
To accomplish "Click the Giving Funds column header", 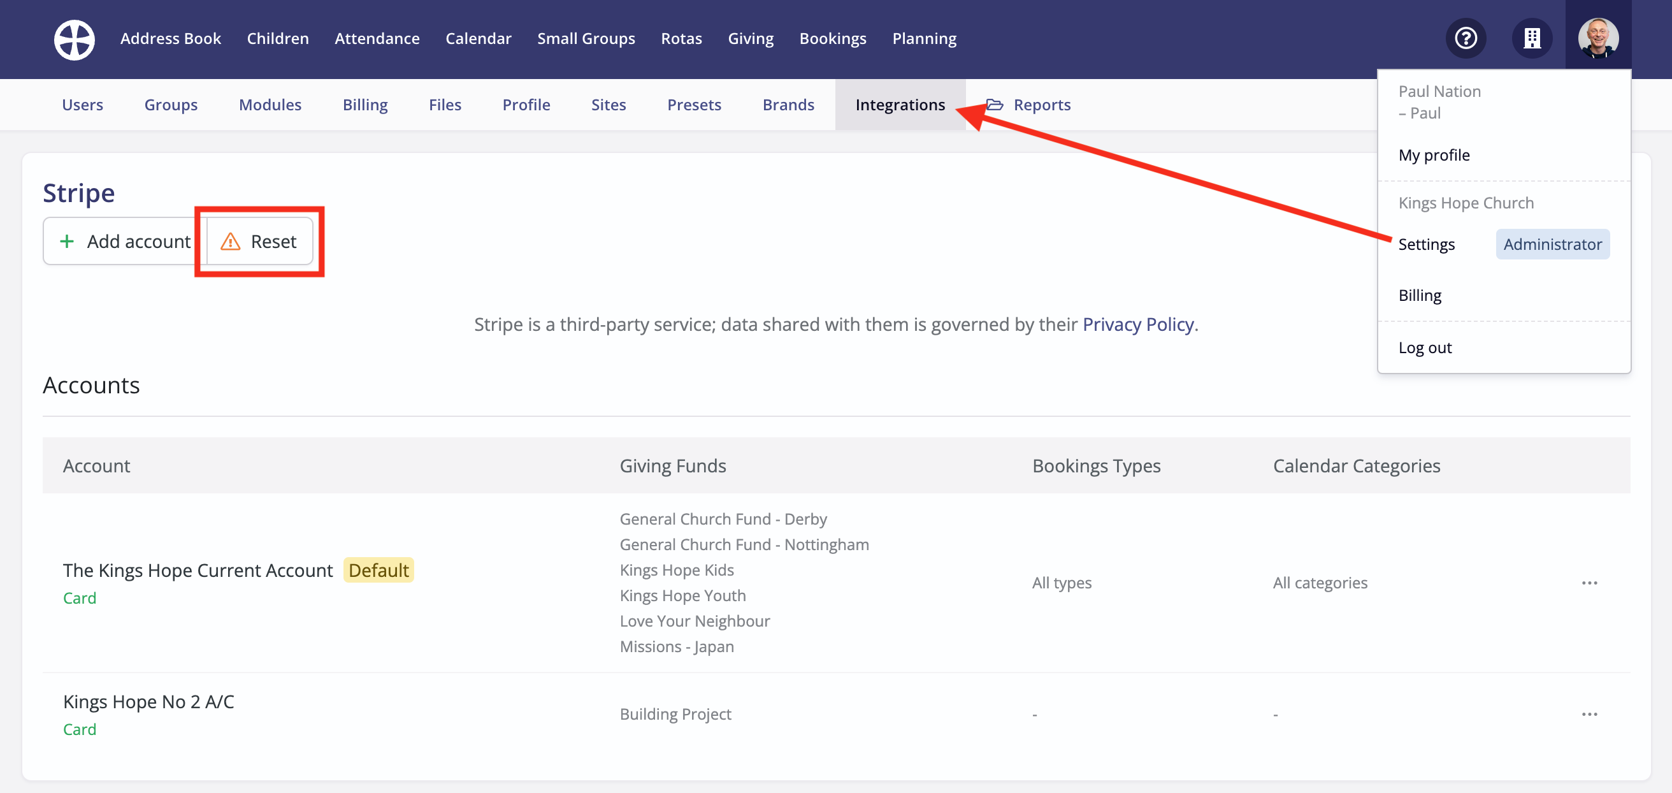I will click(x=672, y=466).
